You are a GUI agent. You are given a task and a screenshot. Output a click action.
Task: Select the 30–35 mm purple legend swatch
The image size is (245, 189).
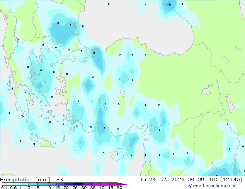point(87,184)
